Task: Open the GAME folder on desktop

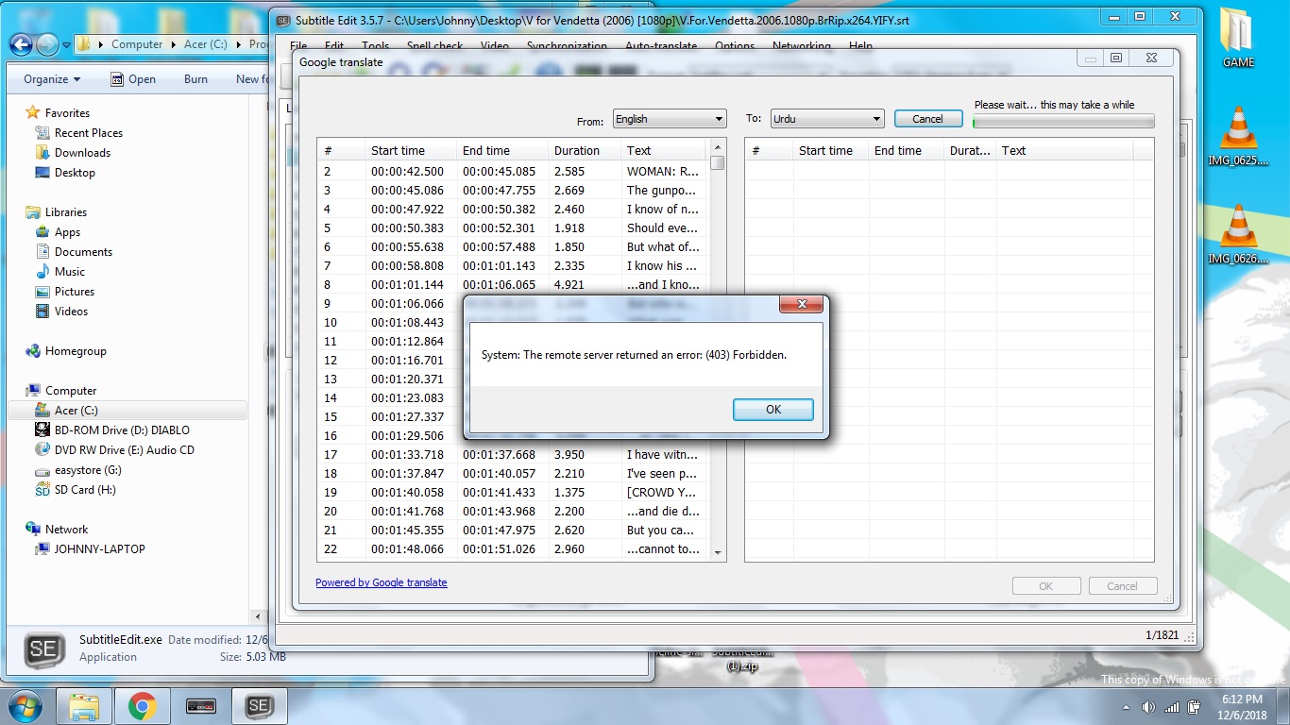Action: 1238,38
